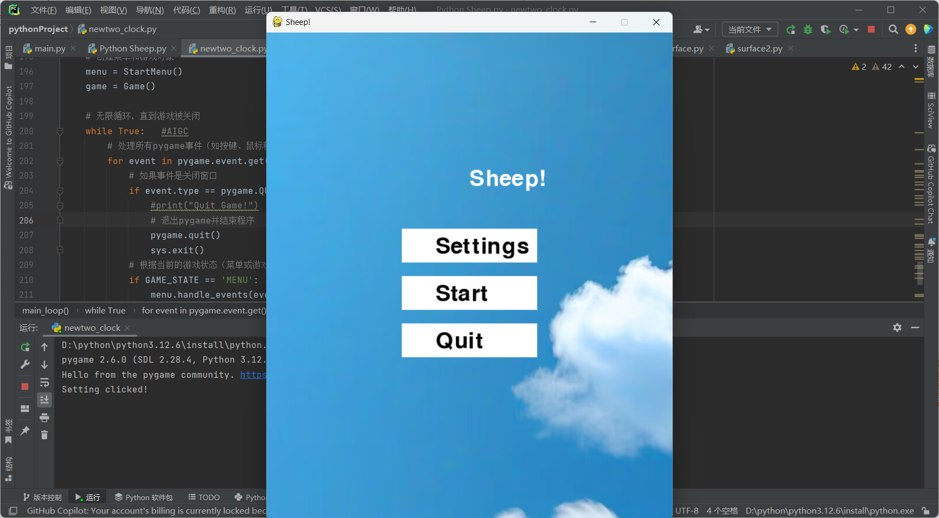This screenshot has height=518, width=939.
Task: Toggle soft-wrap in run console
Action: coord(44,382)
